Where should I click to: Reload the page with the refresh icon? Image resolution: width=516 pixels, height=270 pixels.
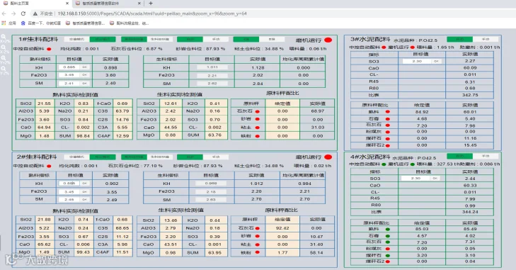(23, 13)
